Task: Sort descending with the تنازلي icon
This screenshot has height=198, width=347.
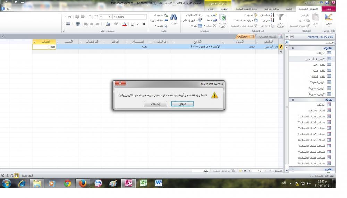Action: (x=272, y=20)
